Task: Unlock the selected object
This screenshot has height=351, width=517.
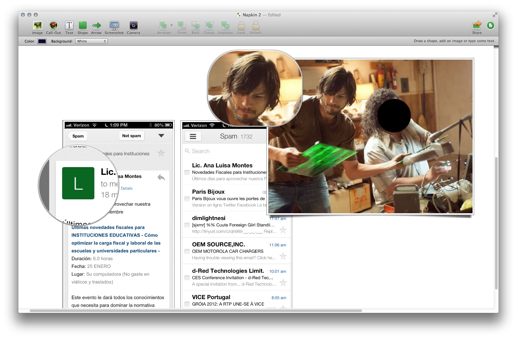Action: point(255,28)
